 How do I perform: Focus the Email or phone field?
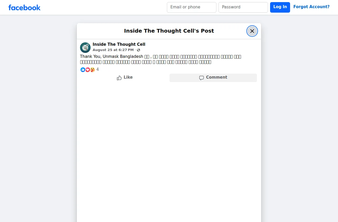tap(192, 7)
